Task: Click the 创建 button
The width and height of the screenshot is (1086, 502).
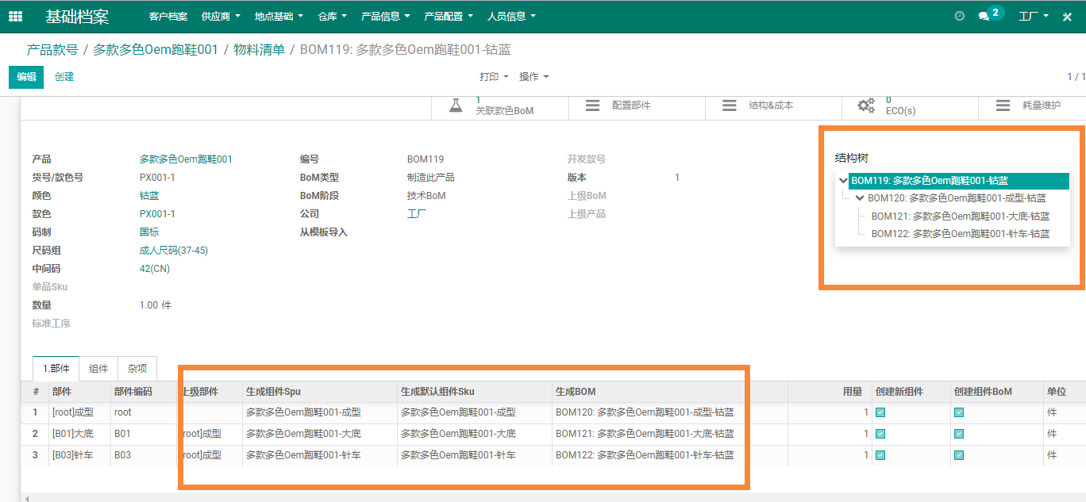Action: tap(64, 77)
